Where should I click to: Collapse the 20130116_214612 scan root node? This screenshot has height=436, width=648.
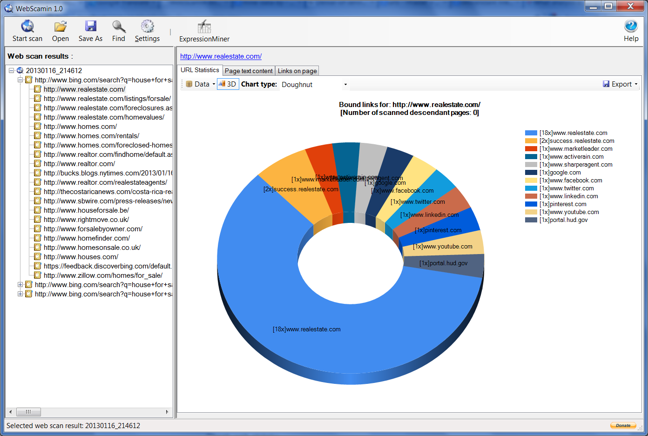pyautogui.click(x=11, y=71)
